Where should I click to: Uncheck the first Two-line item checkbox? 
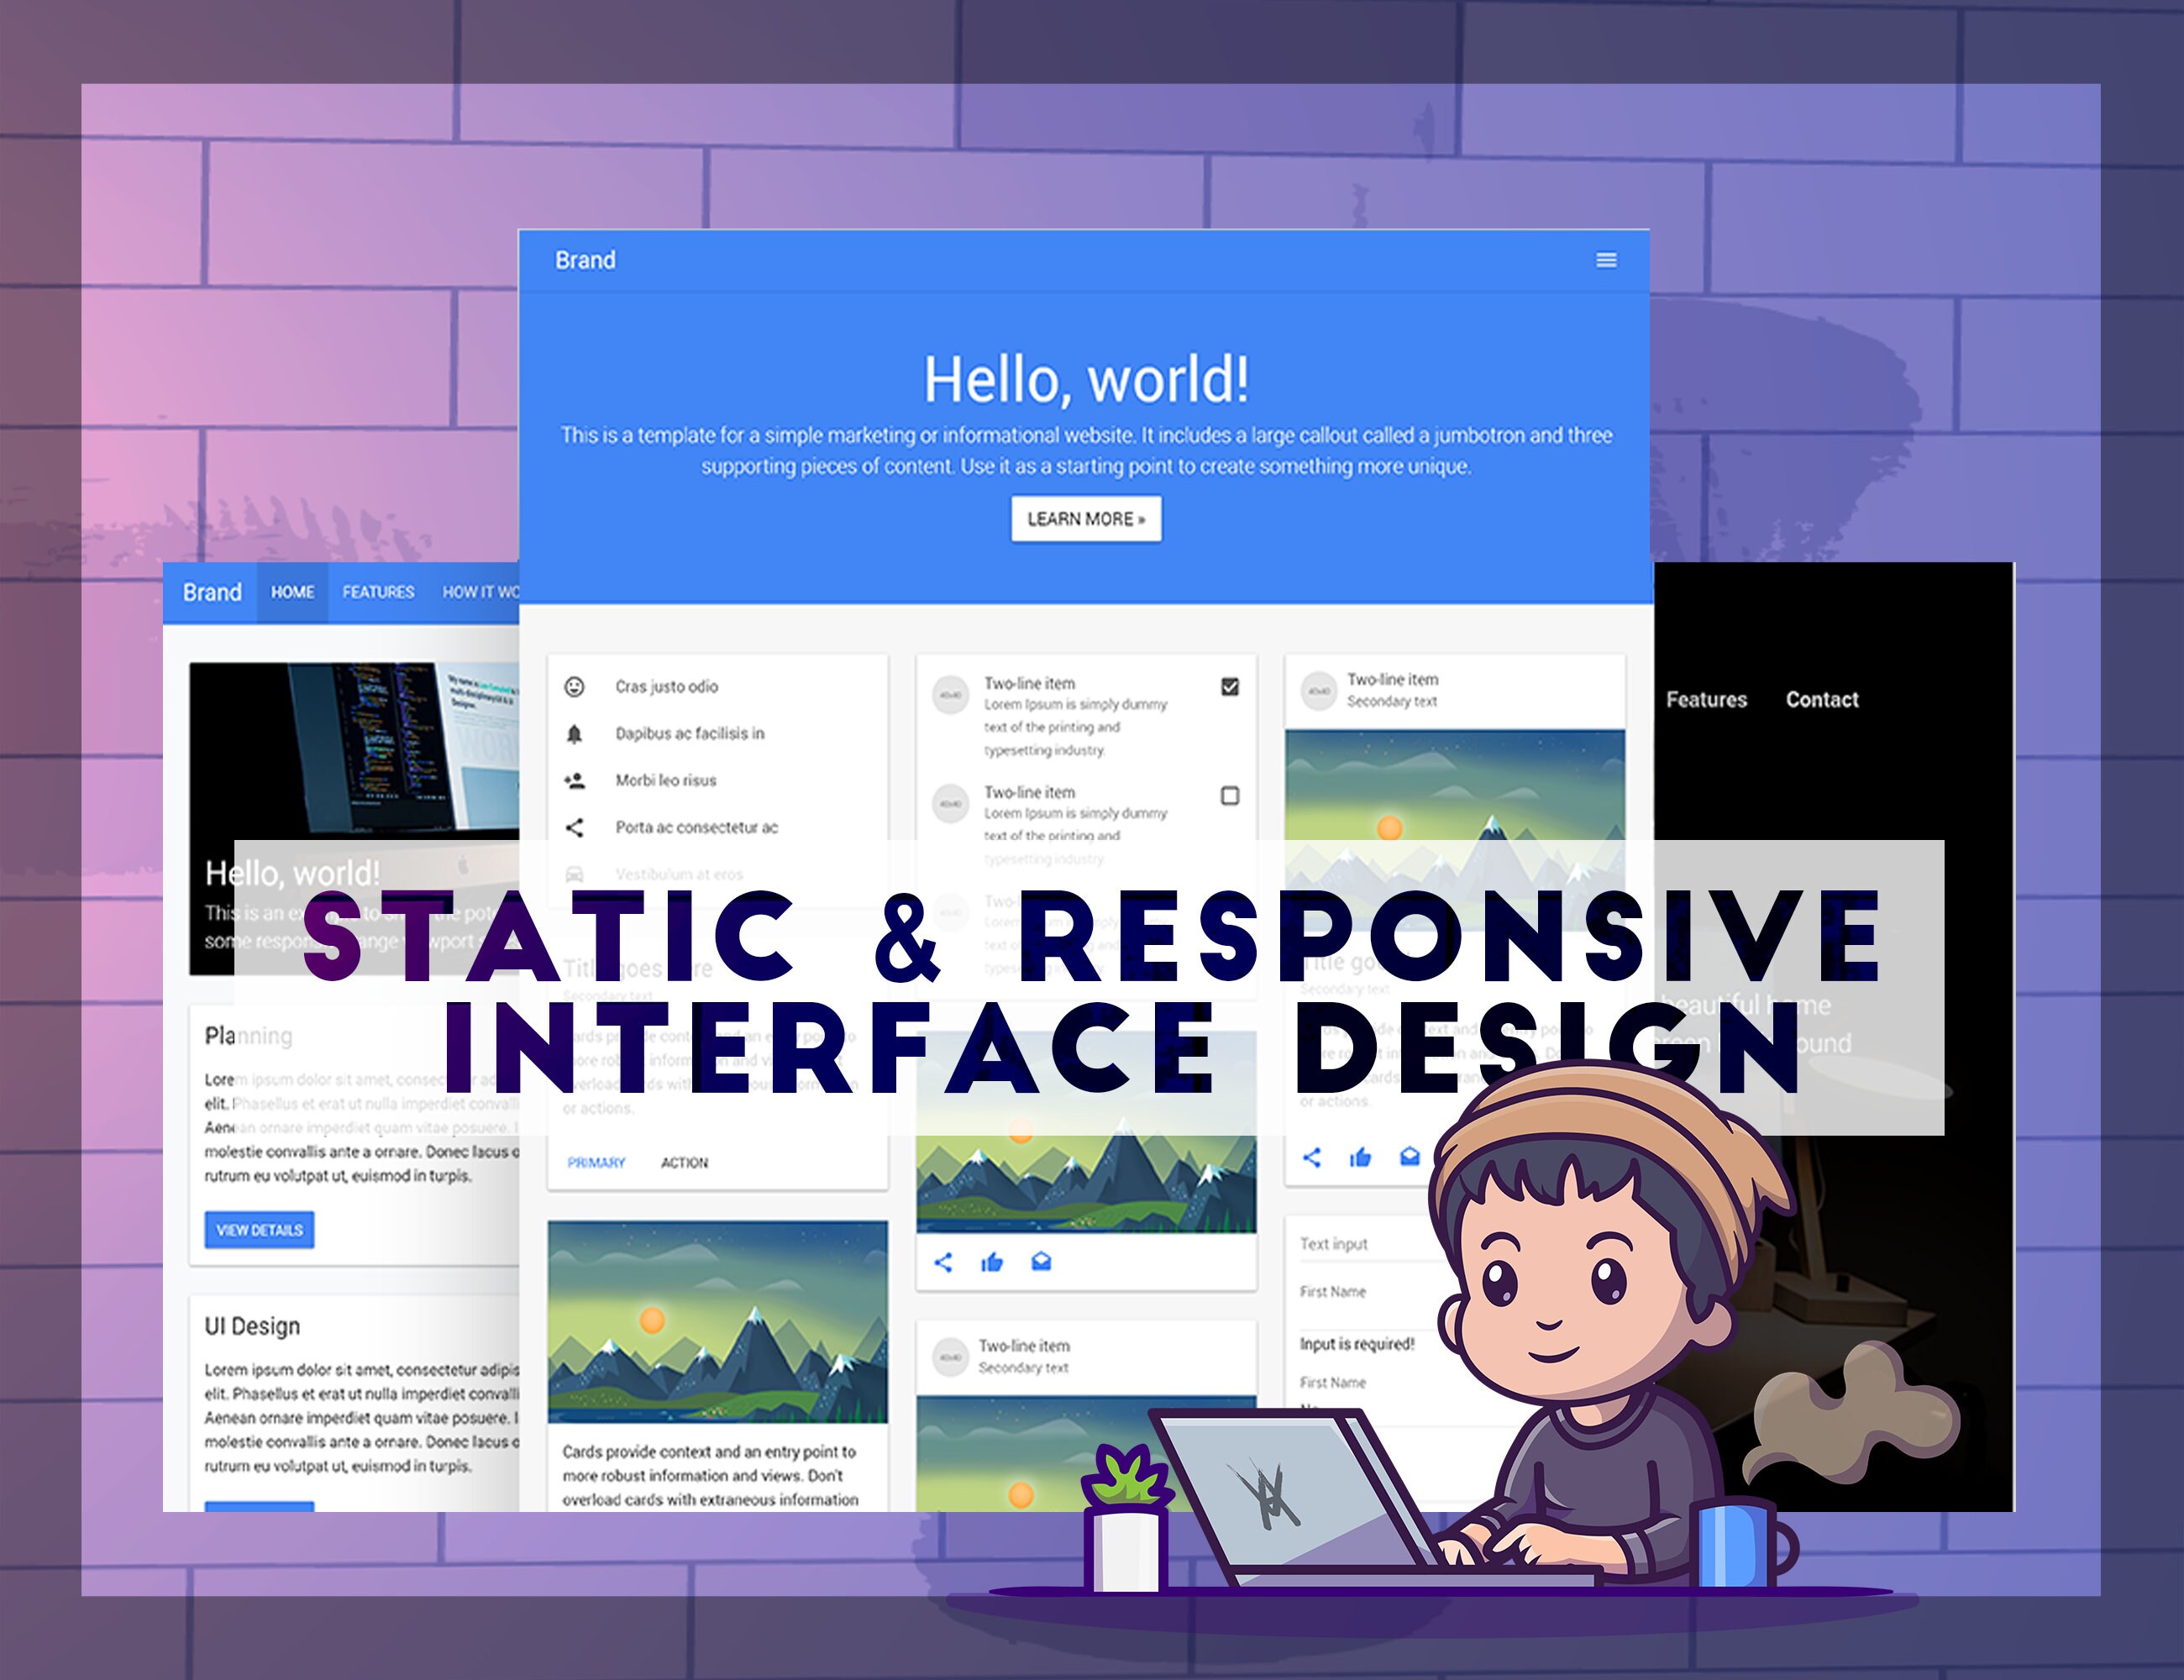click(1230, 688)
